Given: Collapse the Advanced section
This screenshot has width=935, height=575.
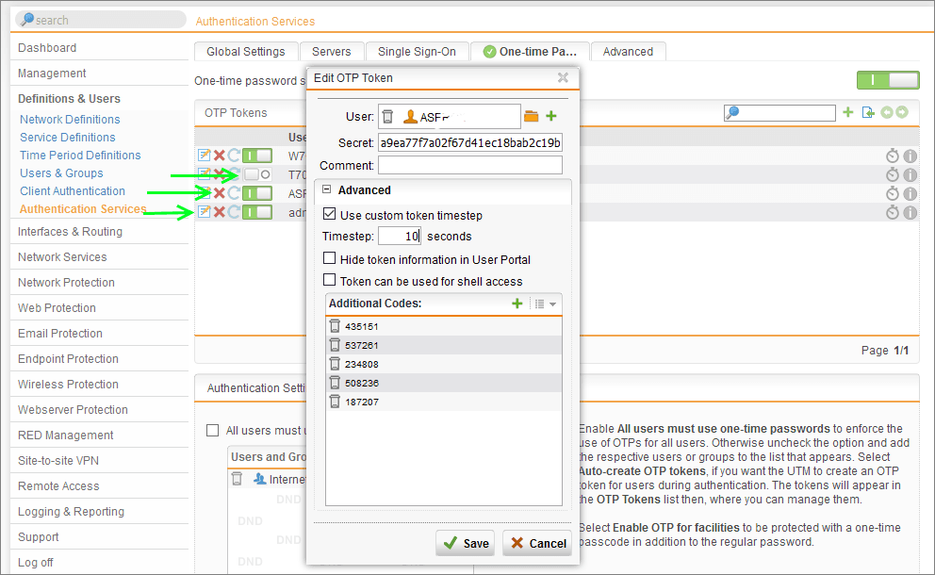Looking at the screenshot, I should (326, 189).
